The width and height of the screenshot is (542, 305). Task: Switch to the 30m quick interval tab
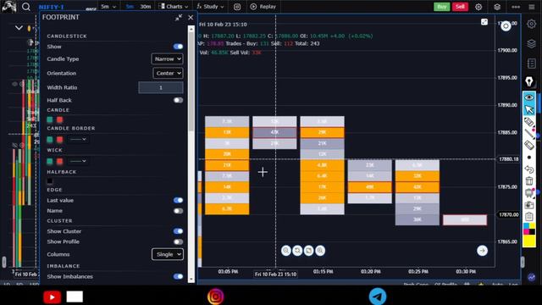point(146,7)
